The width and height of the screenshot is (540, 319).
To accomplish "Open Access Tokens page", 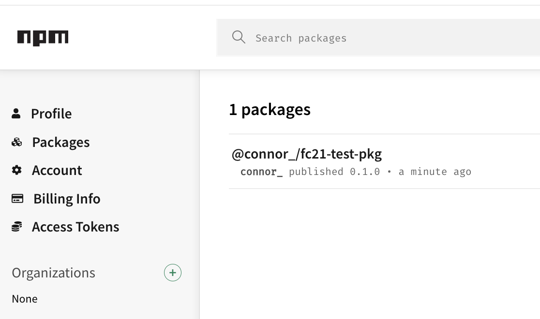I will pyautogui.click(x=75, y=227).
